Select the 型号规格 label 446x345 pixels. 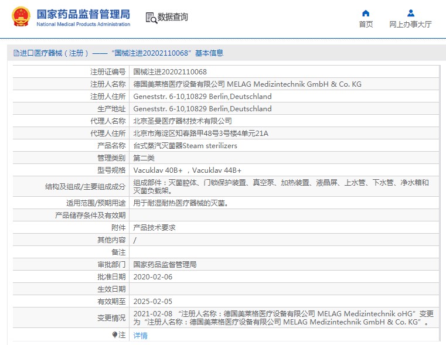pos(111,170)
